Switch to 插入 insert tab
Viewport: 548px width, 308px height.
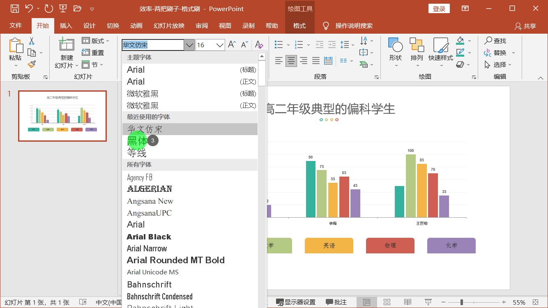(x=66, y=25)
